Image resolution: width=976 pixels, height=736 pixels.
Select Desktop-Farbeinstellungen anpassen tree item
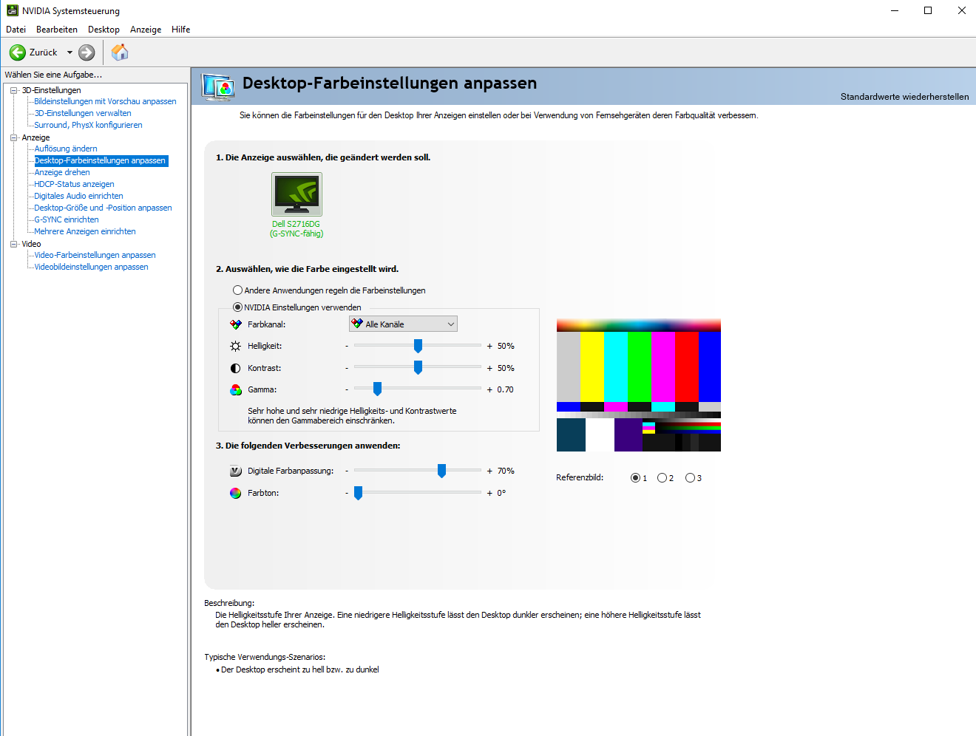coord(101,160)
